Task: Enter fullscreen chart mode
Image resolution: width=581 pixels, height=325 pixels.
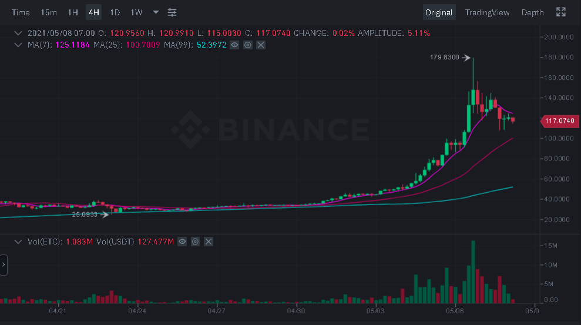Action: 561,12
